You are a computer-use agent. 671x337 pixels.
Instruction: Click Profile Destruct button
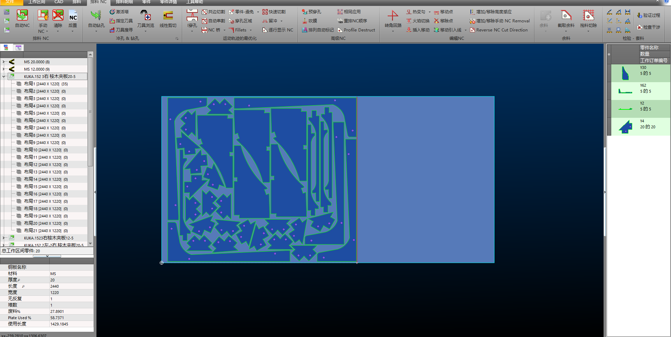356,30
